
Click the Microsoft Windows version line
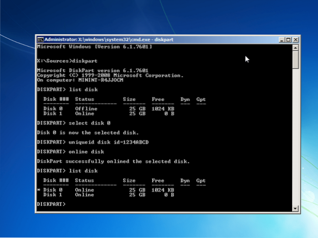[x=94, y=46]
